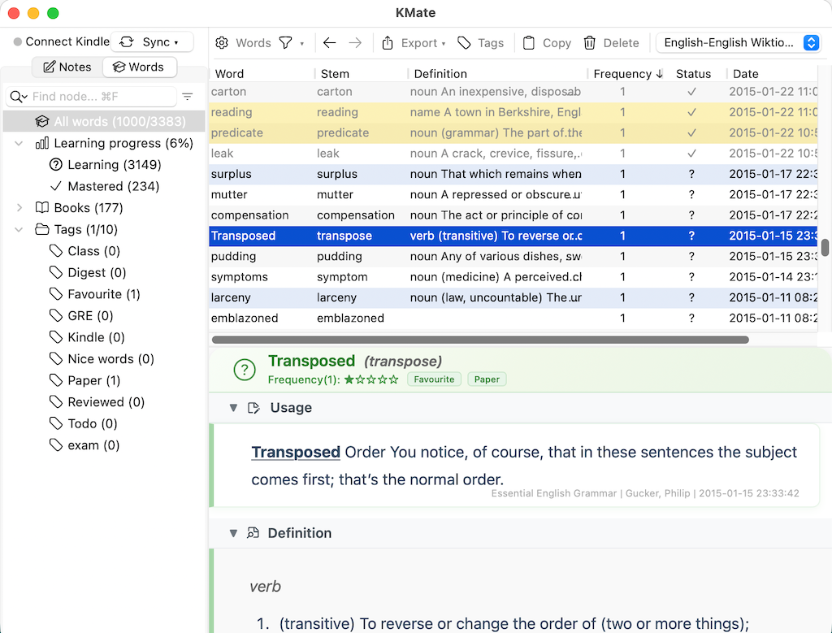The height and width of the screenshot is (633, 832).
Task: Switch to the Words tab
Action: click(x=139, y=67)
